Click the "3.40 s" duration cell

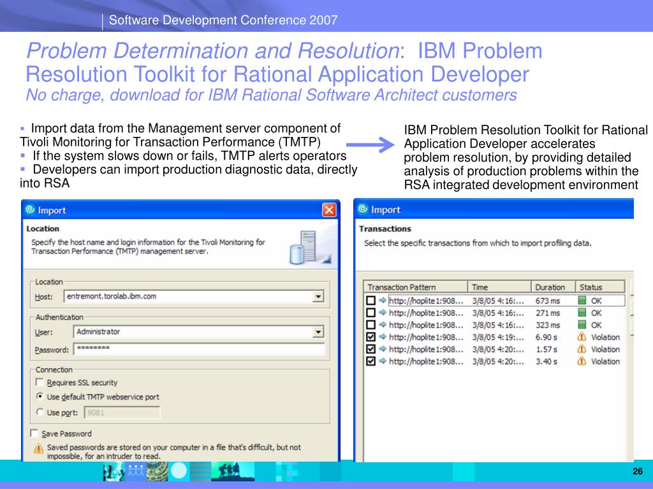click(547, 362)
